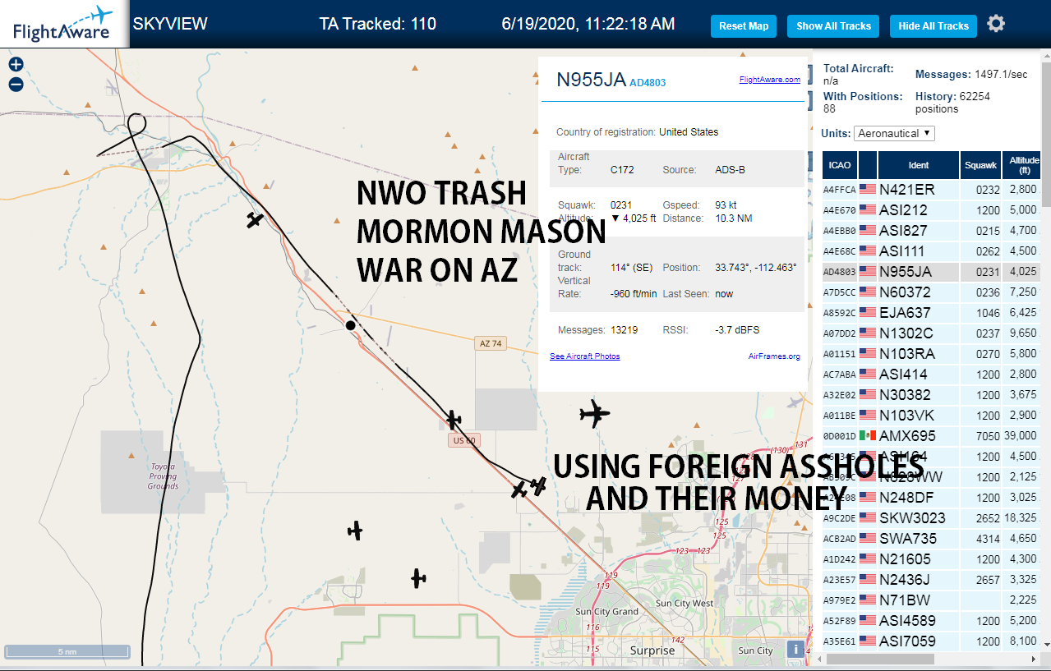Select the N21605 aircraft row

pyautogui.click(x=932, y=559)
